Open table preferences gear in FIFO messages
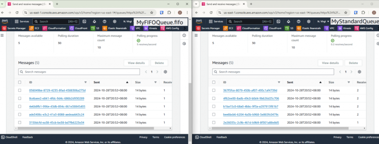 tap(165, 72)
